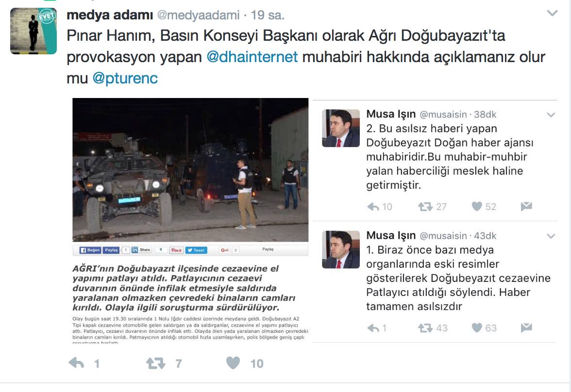The image size is (571, 392).
Task: Open the @pturenc mention link
Action: point(125,78)
